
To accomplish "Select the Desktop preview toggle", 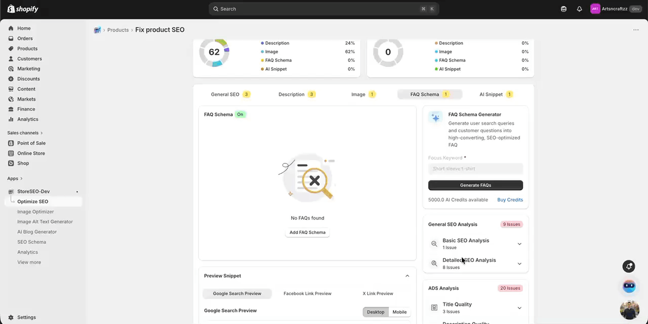I will point(375,311).
